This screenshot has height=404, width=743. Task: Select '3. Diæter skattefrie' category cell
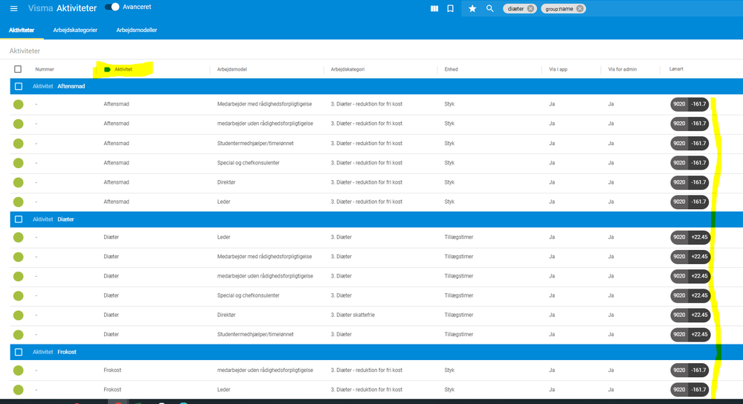(x=353, y=315)
